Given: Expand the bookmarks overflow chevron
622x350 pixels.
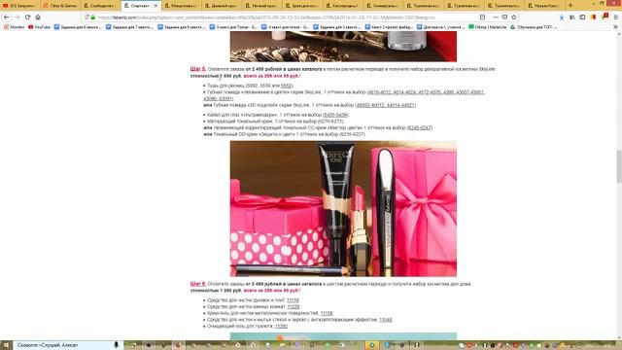Looking at the screenshot, I should (x=615, y=27).
